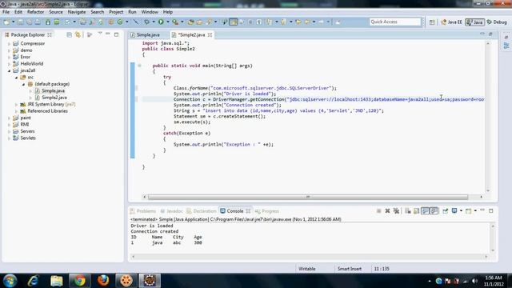The image size is (512, 288).
Task: Expand the Servlets project
Action: (9, 138)
